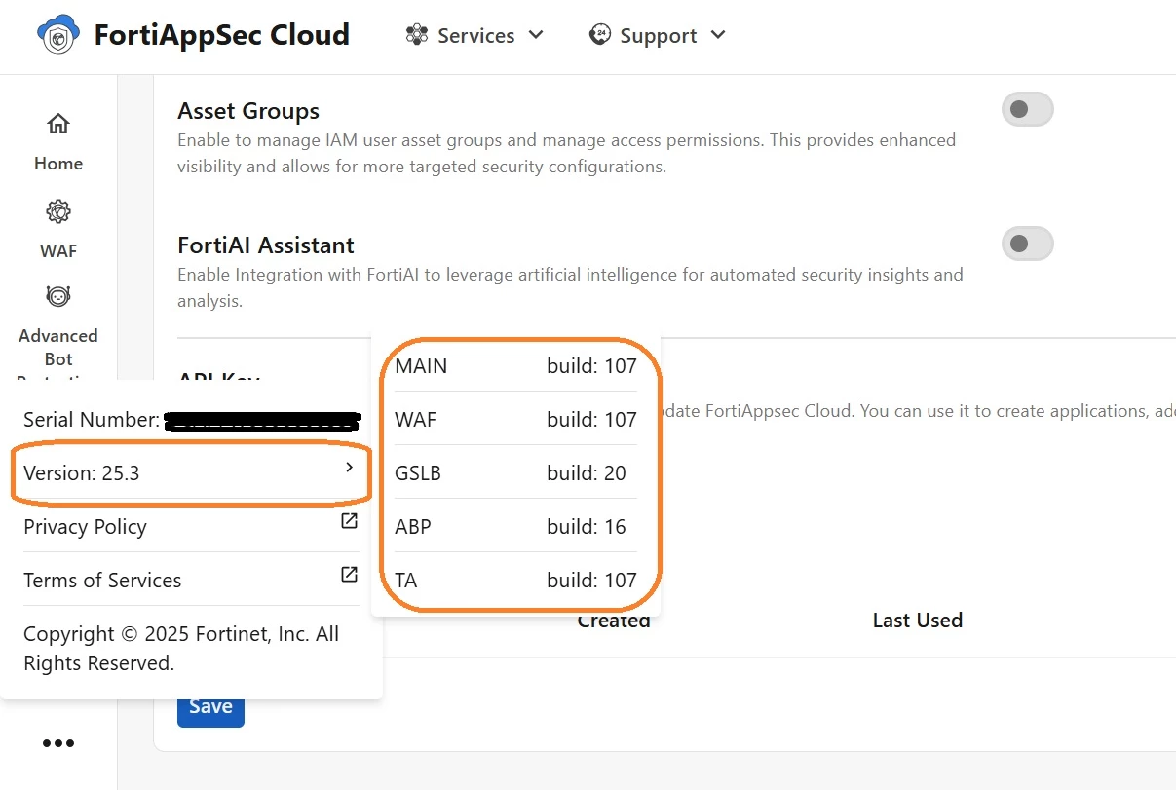
Task: Click the Asset Groups heading
Action: (x=248, y=111)
